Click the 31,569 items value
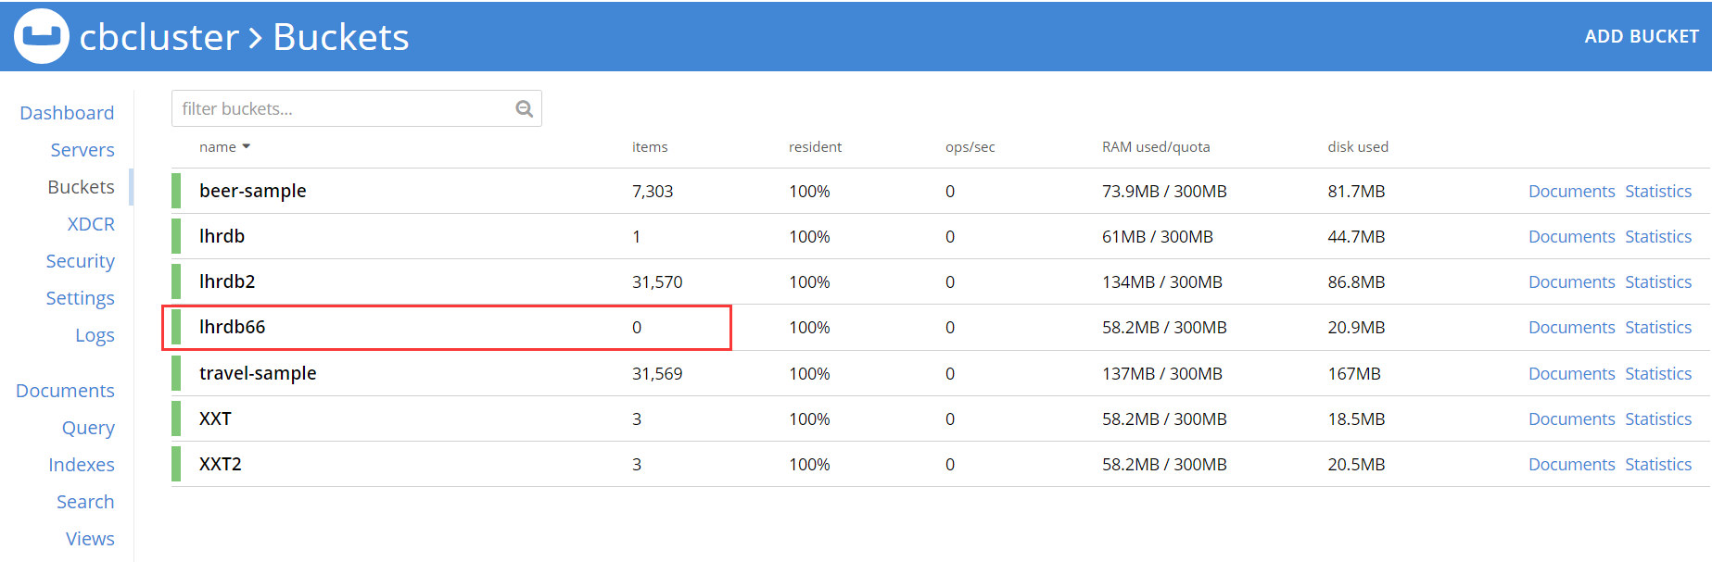The width and height of the screenshot is (1712, 562). (x=657, y=374)
